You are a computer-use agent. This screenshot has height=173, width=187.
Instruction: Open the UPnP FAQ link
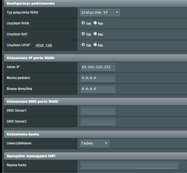pyautogui.click(x=44, y=45)
